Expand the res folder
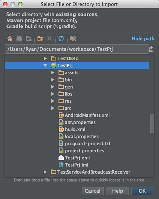Viewport: 159px width, 199px height. pyautogui.click(x=53, y=101)
